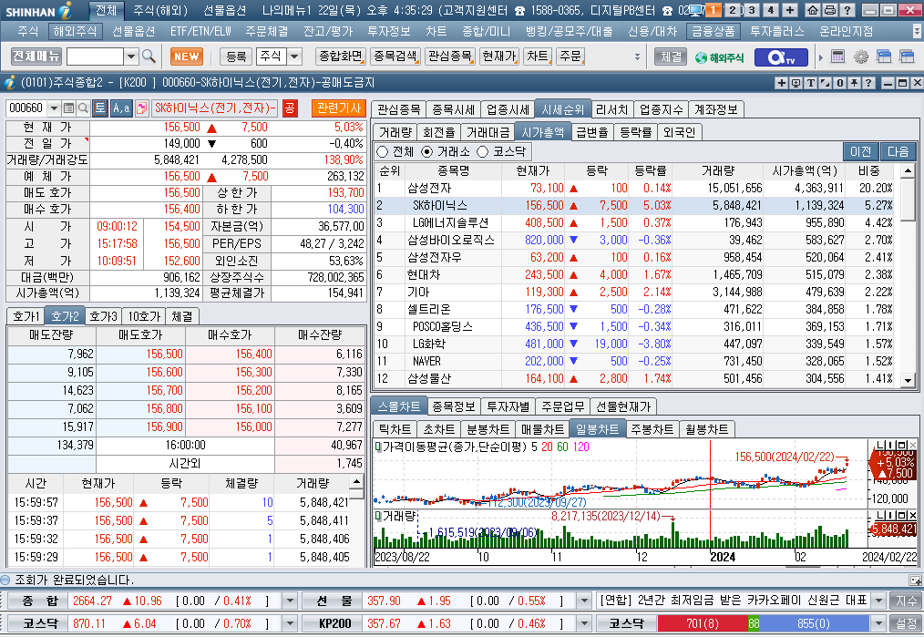Click the magnifier next to the menu search box
Viewport: 924px width, 637px height.
point(149,57)
